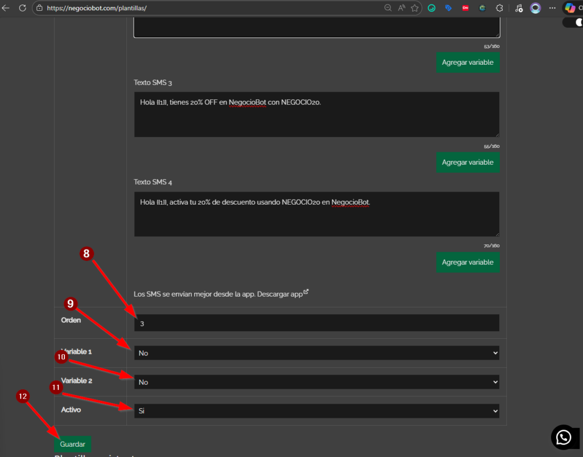Open the browser extensions puzzle icon
583x457 pixels.
(499, 8)
